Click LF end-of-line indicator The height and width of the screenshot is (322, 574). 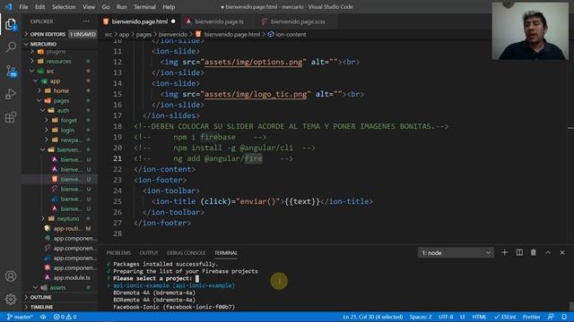pyautogui.click(x=463, y=317)
